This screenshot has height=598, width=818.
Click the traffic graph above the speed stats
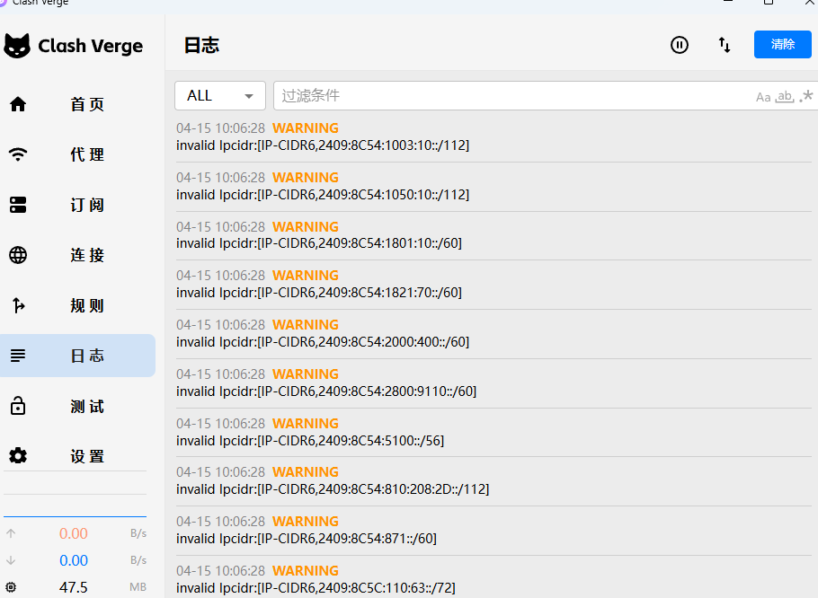pyautogui.click(x=75, y=494)
